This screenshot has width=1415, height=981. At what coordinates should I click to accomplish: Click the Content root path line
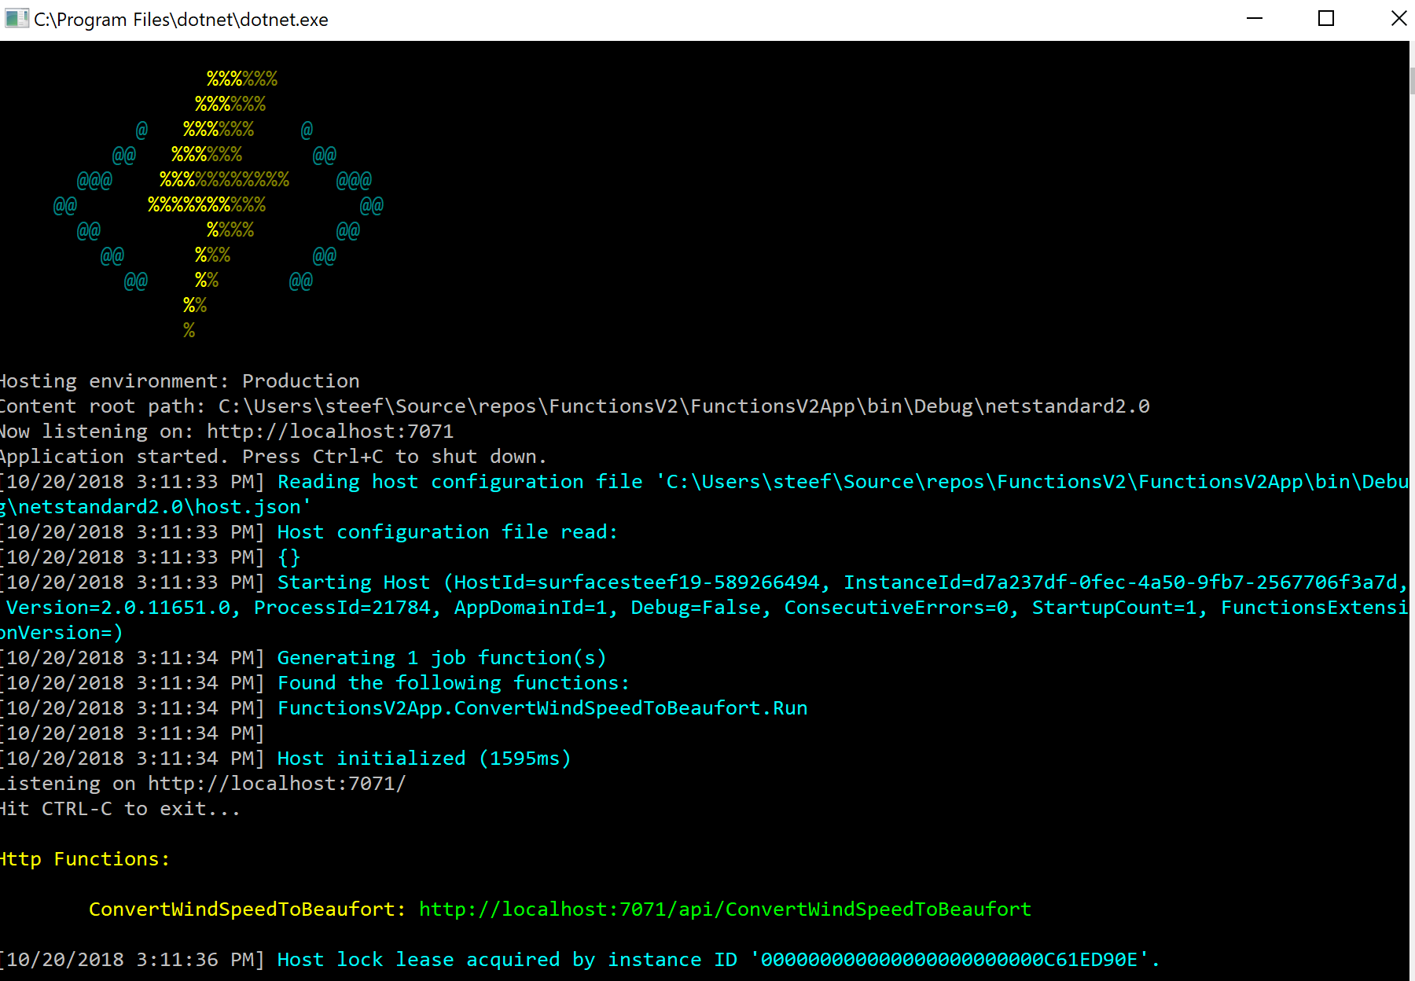pyautogui.click(x=574, y=406)
